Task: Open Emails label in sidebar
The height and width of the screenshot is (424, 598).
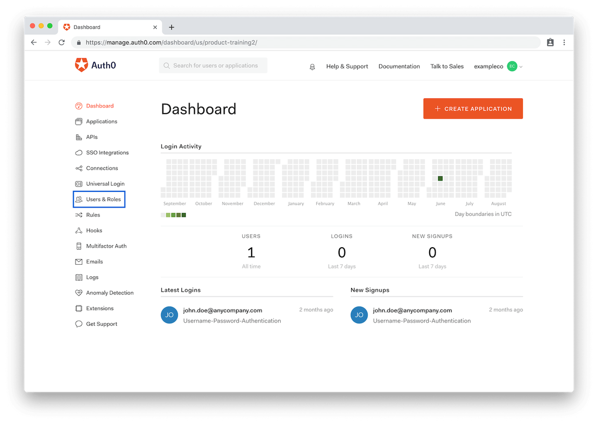Action: click(94, 262)
